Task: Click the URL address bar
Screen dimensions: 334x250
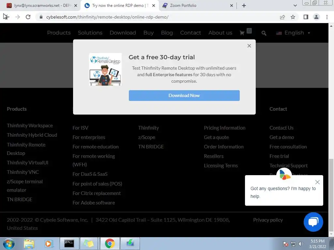Action: (157, 17)
